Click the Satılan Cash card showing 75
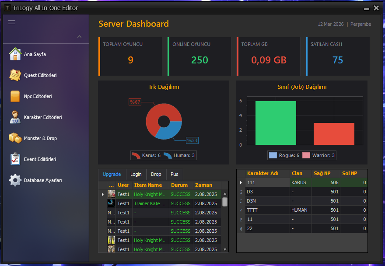Viewport: 385px width, 266px height. coord(338,56)
